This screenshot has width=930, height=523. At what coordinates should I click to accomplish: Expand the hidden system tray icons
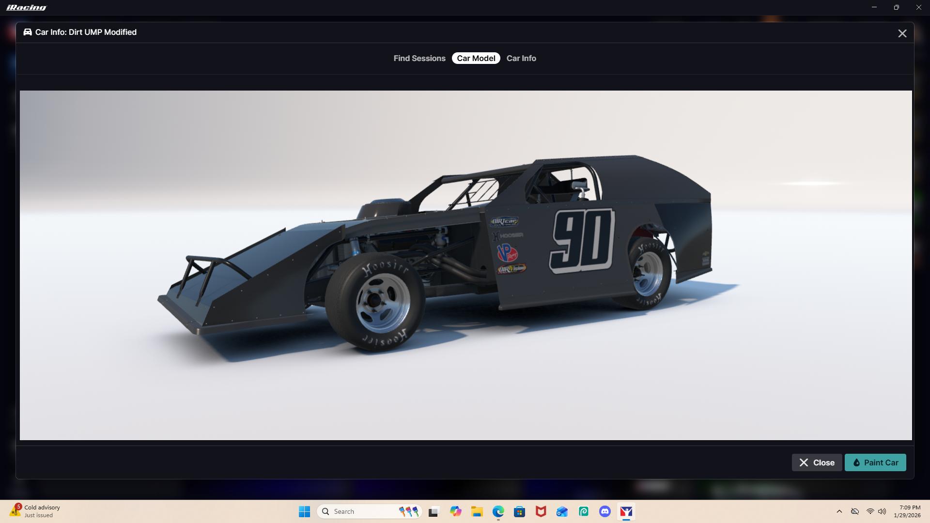[839, 511]
